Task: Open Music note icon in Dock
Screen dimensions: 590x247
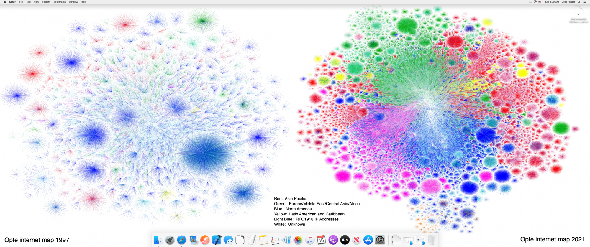Action: tap(310, 240)
